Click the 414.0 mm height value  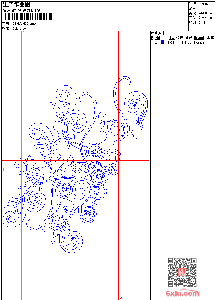click(x=206, y=13)
